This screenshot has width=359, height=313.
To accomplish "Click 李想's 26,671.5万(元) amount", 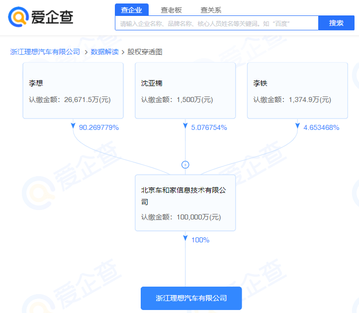I will click(x=88, y=100).
